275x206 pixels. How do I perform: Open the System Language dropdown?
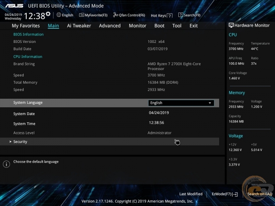[x=181, y=103]
